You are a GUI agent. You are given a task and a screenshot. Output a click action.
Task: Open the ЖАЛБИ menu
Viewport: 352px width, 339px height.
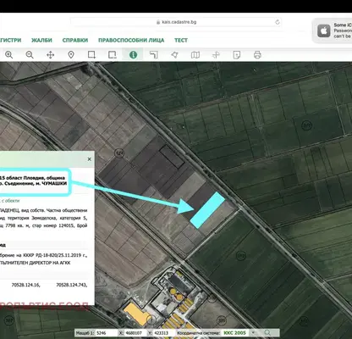41,40
